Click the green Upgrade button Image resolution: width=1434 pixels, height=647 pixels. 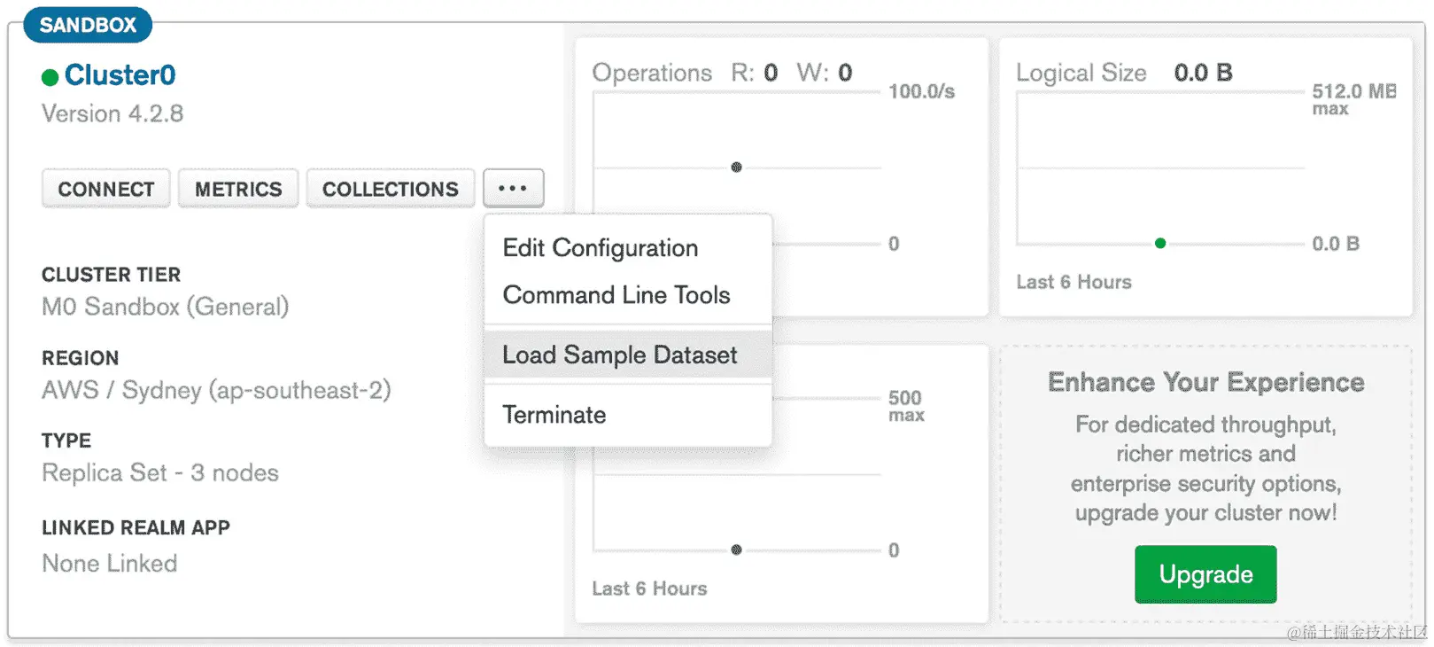(x=1205, y=574)
